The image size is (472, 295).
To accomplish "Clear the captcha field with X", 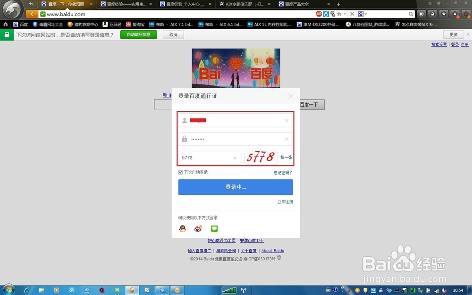I will click(235, 158).
